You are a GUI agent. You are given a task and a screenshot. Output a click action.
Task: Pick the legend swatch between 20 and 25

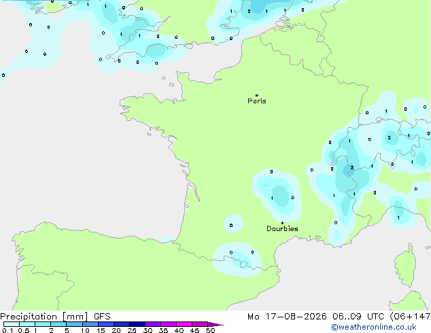[122, 324]
